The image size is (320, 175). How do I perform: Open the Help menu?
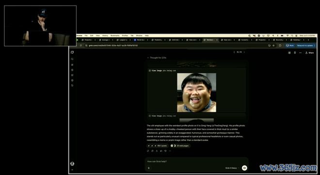click(x=147, y=36)
